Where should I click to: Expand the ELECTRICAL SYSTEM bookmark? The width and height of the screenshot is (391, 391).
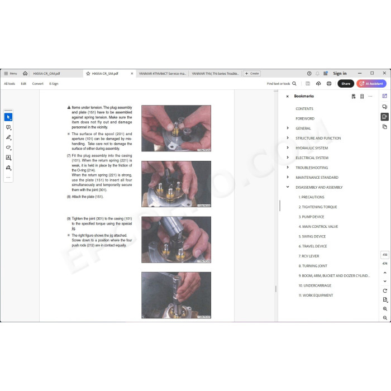[288, 158]
